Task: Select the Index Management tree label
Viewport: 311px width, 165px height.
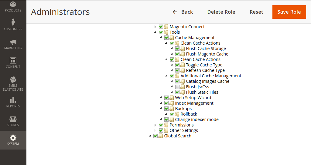Action: (x=194, y=103)
